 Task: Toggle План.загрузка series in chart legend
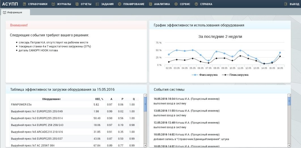pos(235,75)
